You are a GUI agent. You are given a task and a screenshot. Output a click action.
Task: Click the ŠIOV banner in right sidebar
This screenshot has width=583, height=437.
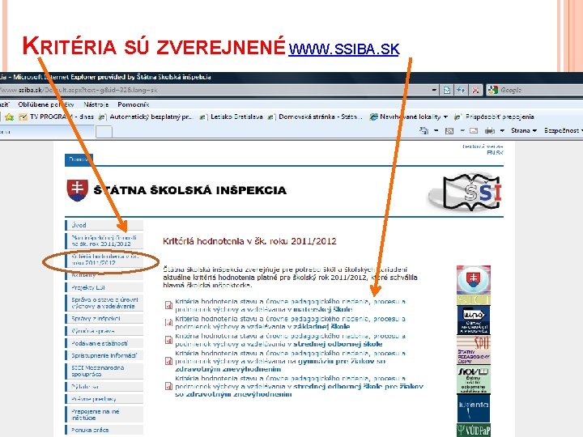[x=474, y=380]
